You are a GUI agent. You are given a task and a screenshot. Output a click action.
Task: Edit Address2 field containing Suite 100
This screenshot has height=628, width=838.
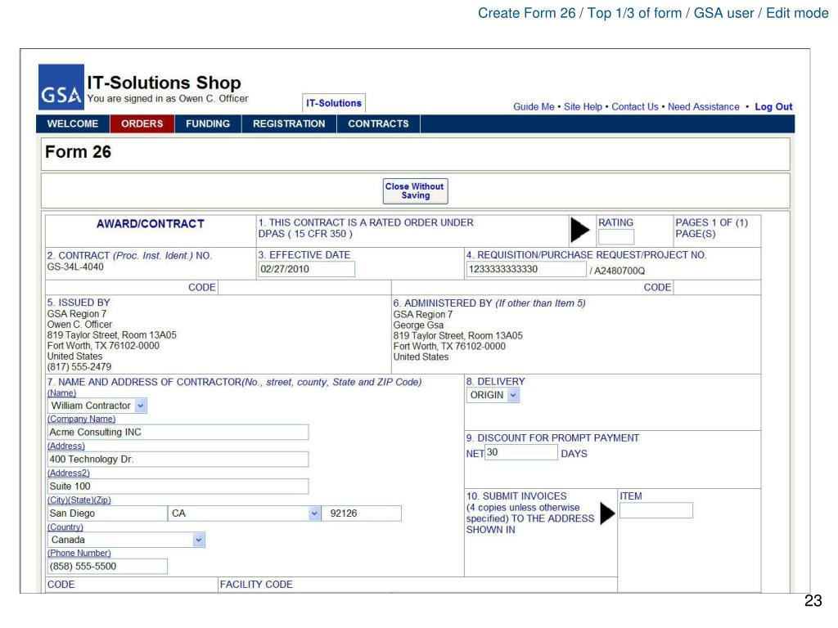point(178,487)
